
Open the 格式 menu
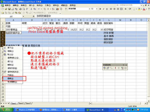39,5
